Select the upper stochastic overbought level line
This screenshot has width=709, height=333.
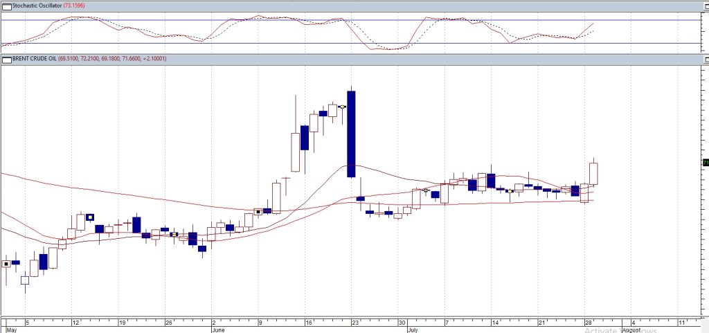click(x=346, y=20)
